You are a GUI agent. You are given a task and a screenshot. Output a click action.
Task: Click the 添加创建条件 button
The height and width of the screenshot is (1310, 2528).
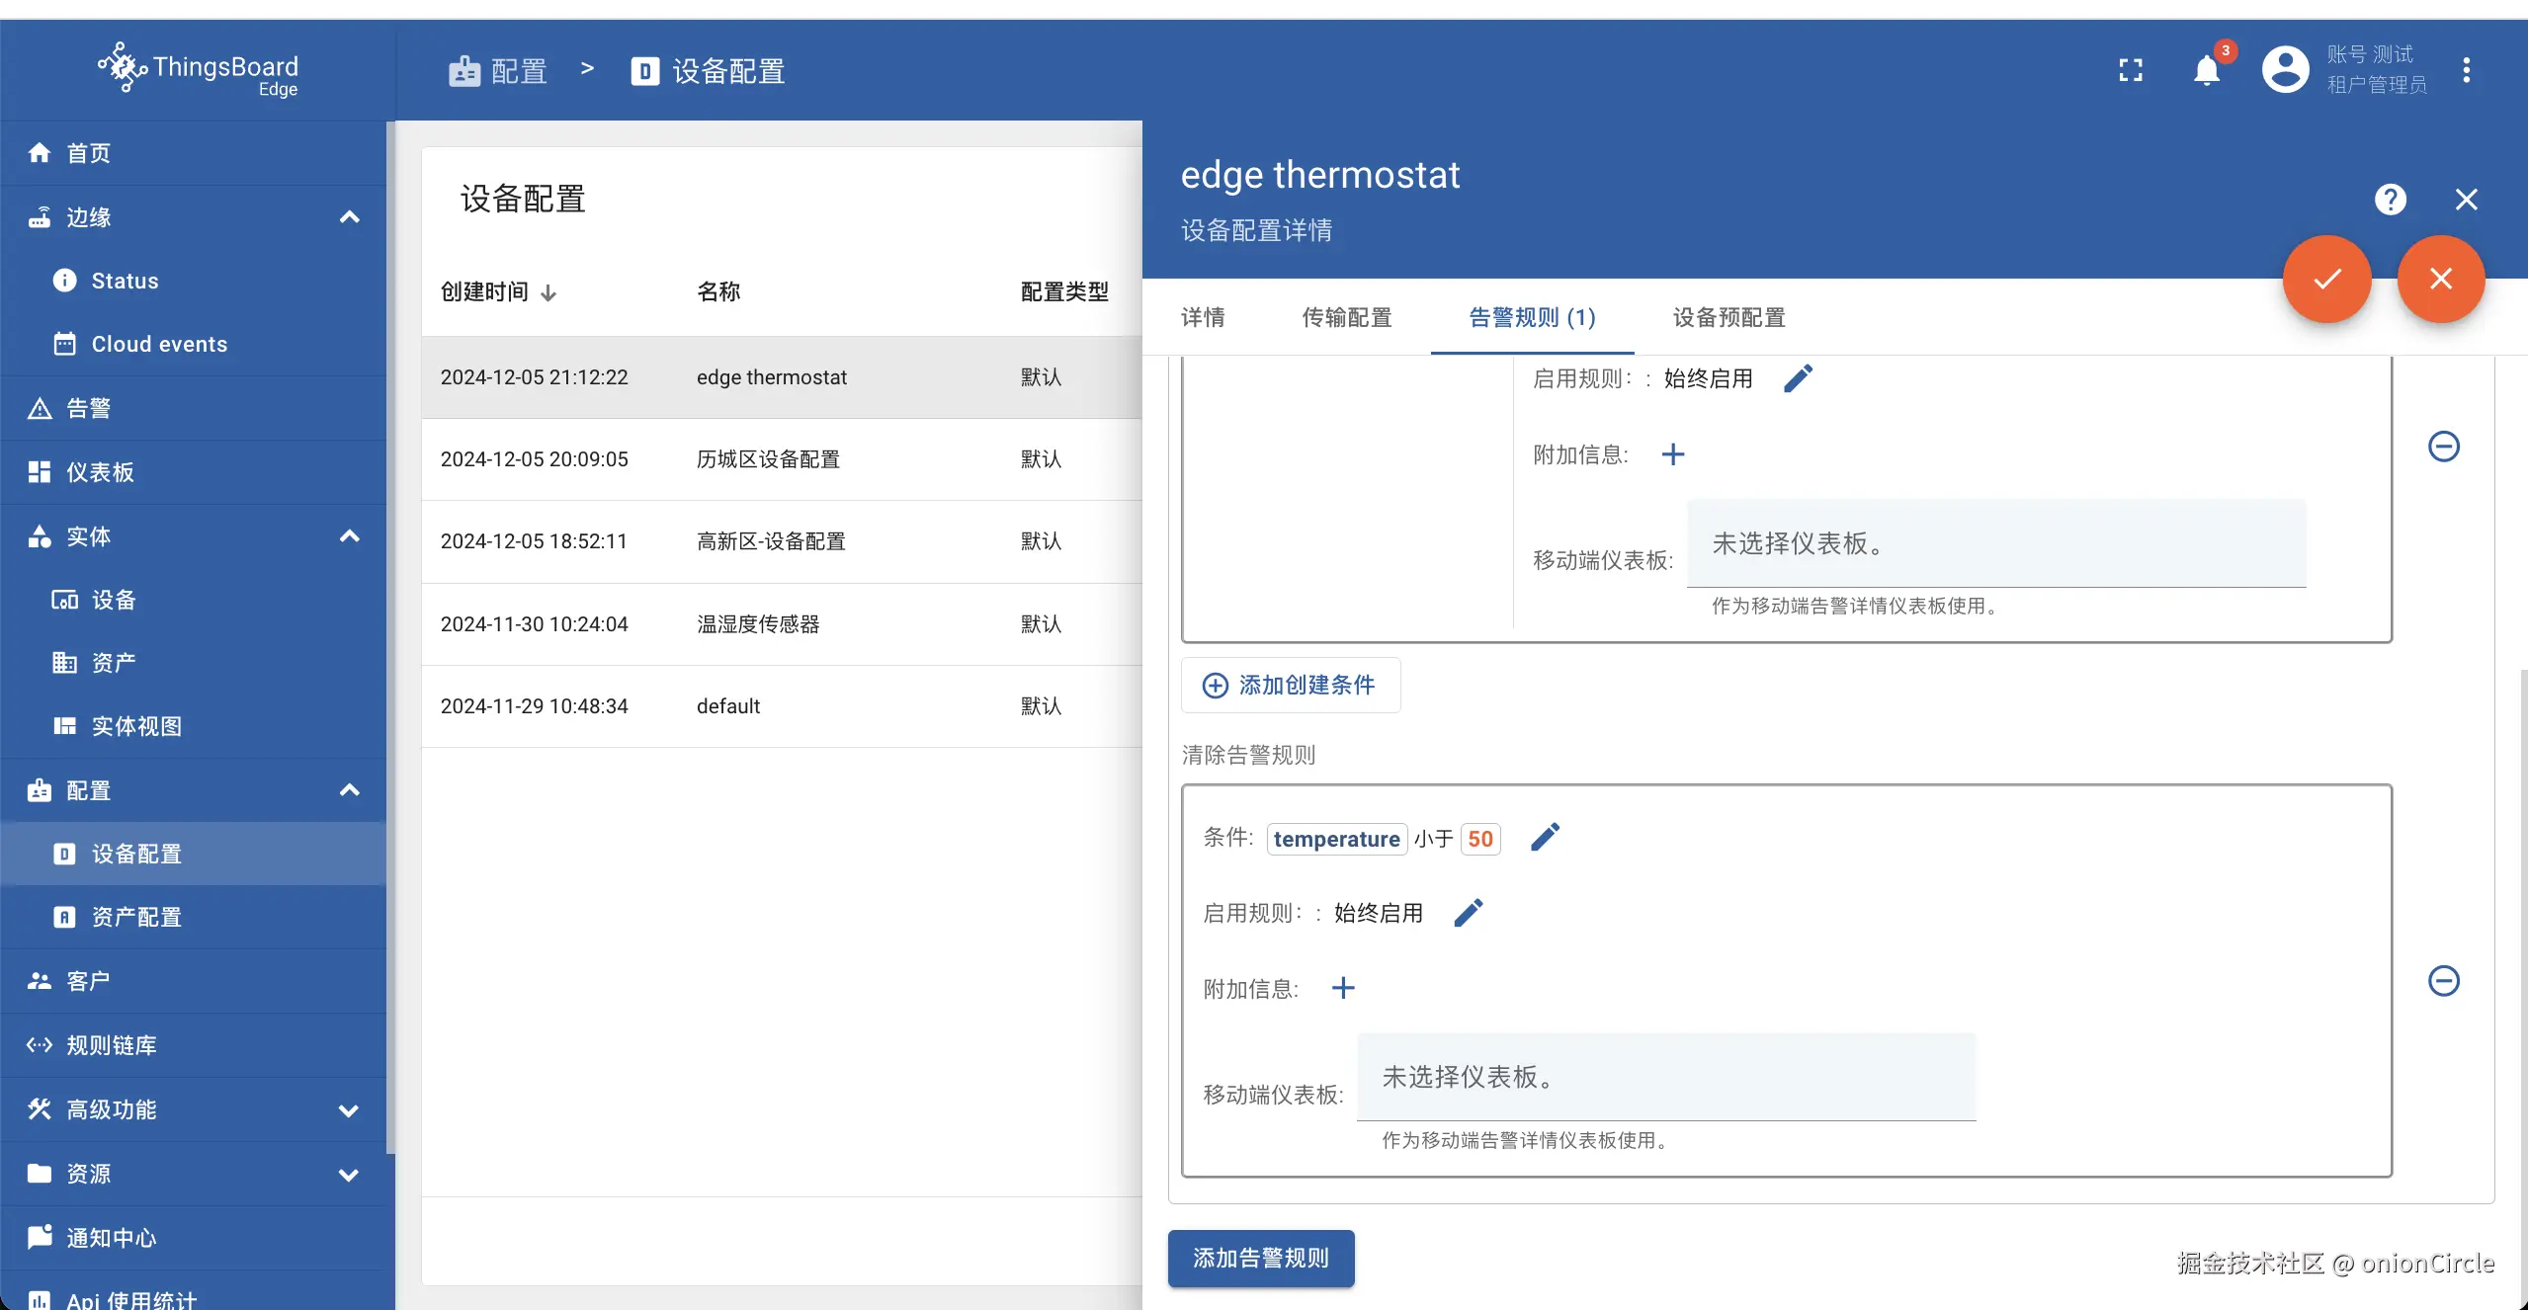1290,686
